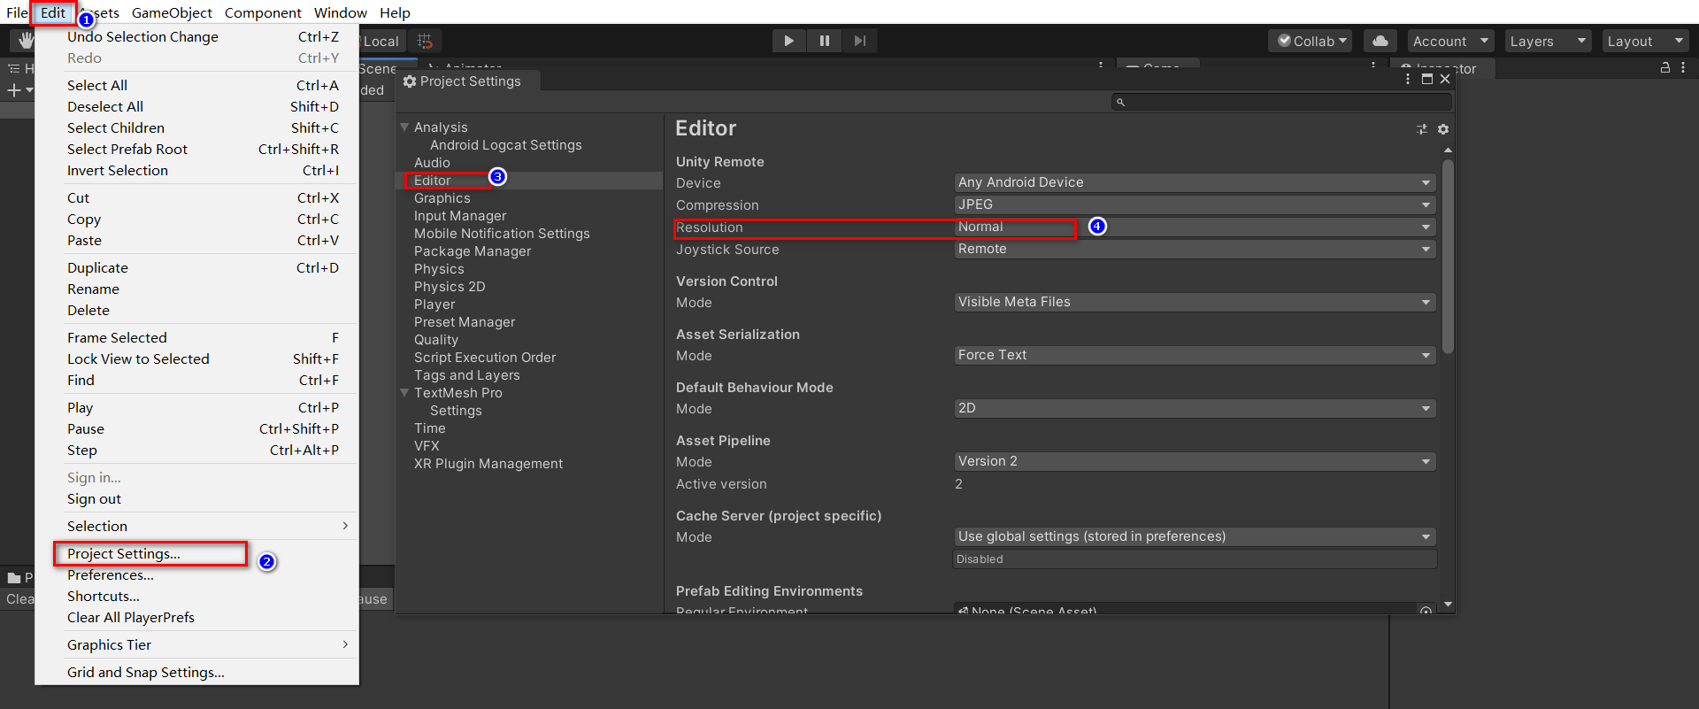Select Android Logcat Settings in the sidebar

click(505, 145)
